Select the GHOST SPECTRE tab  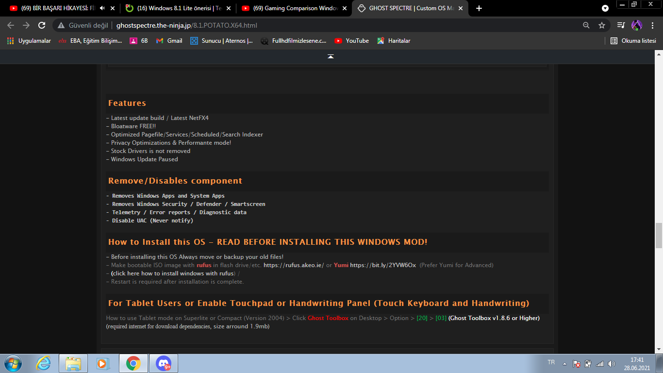coord(411,8)
